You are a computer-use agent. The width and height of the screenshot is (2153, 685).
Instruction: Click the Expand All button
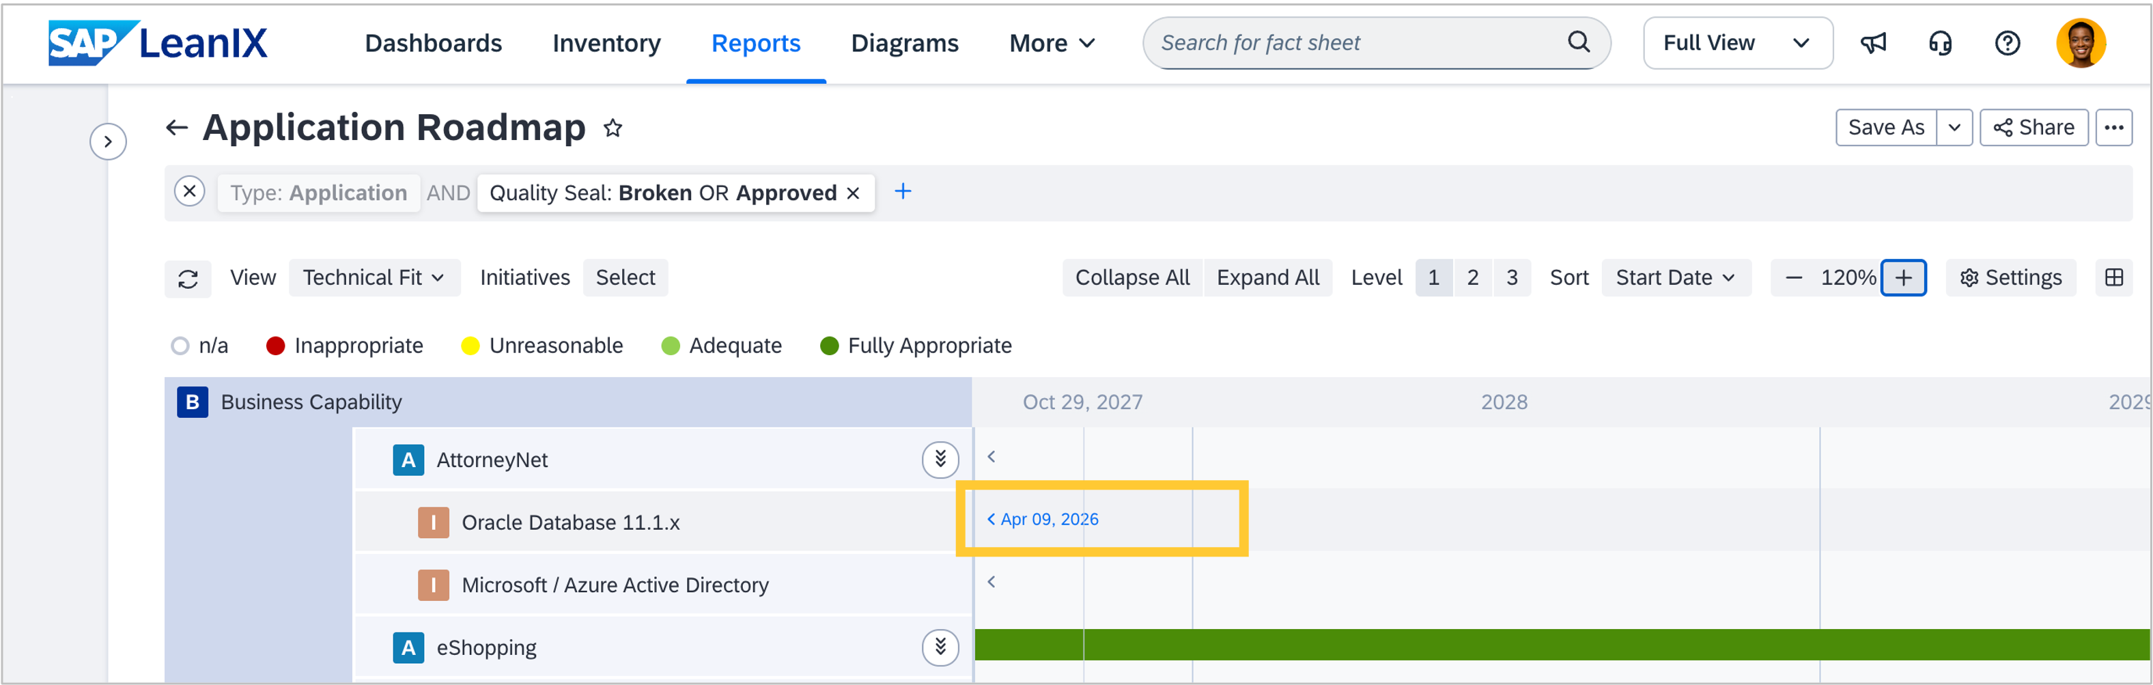1267,278
